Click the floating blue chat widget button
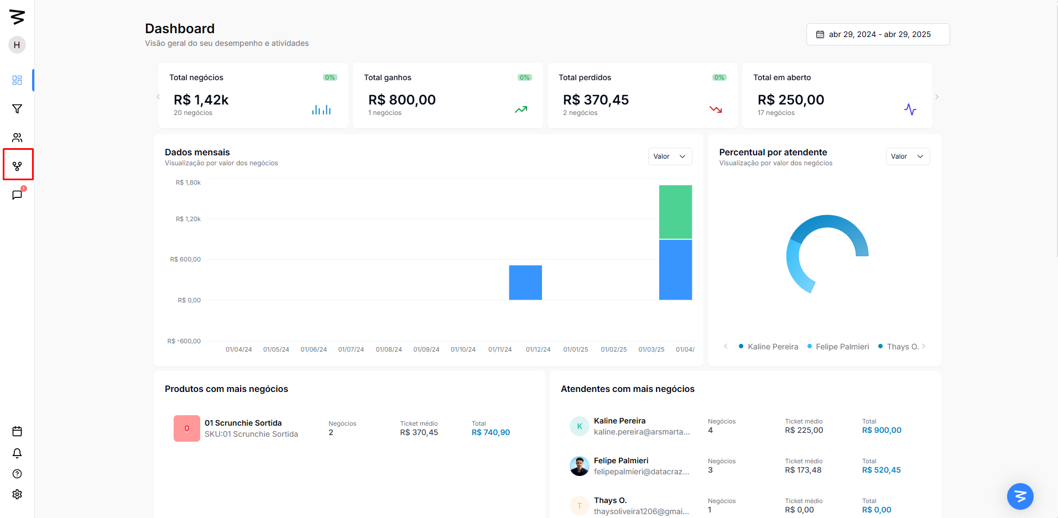The width and height of the screenshot is (1058, 518). [x=1020, y=496]
